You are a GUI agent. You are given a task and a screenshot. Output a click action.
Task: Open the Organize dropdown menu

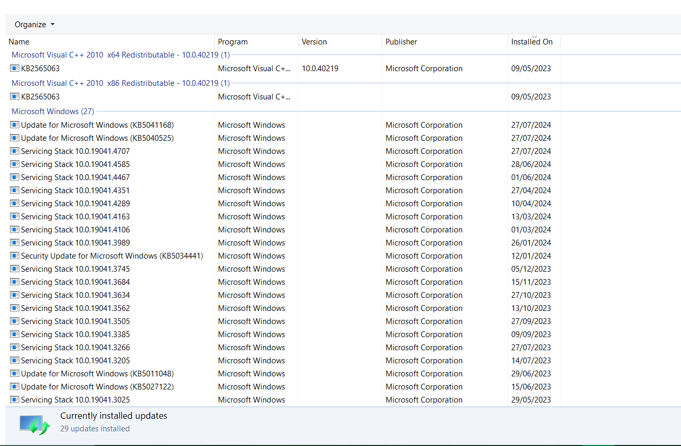[35, 25]
